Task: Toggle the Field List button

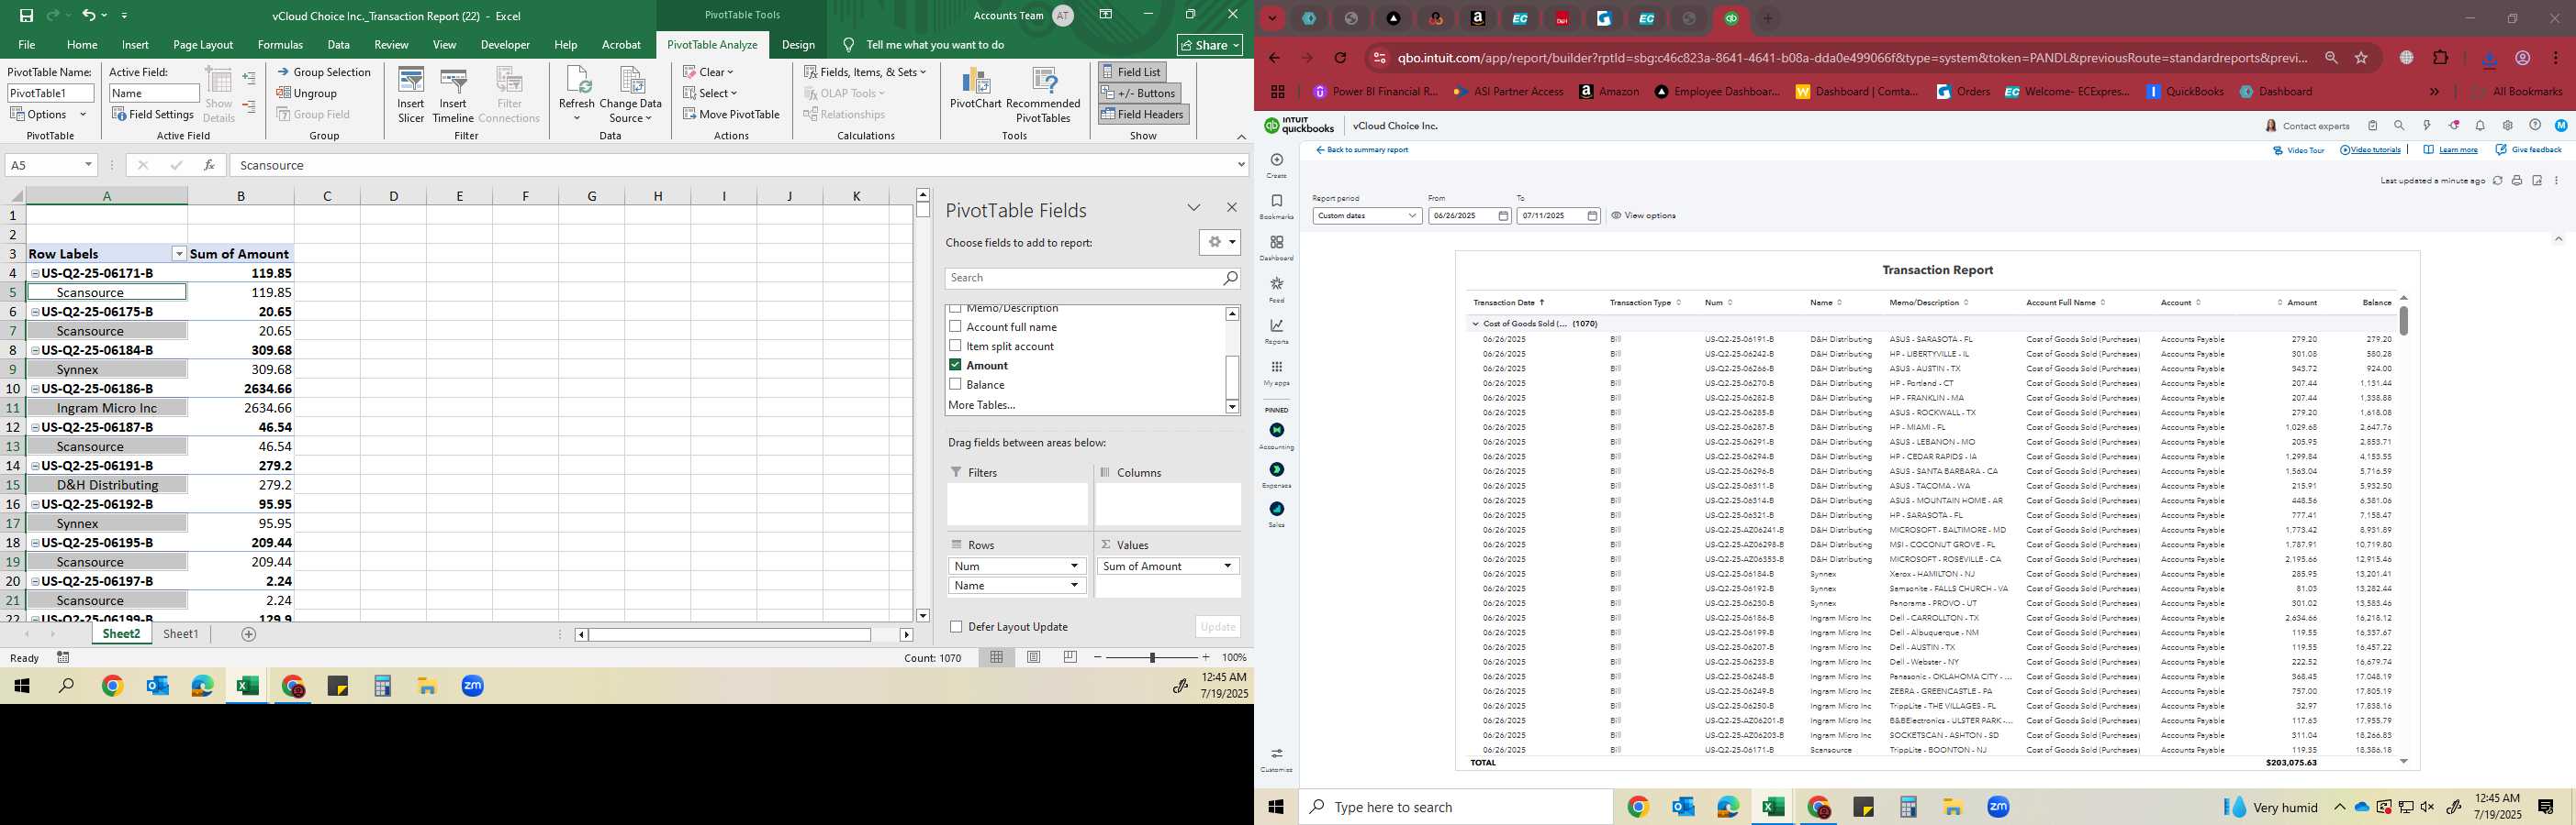Action: pos(1131,71)
